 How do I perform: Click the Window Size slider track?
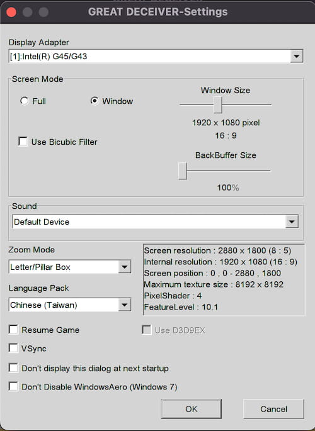click(x=226, y=104)
